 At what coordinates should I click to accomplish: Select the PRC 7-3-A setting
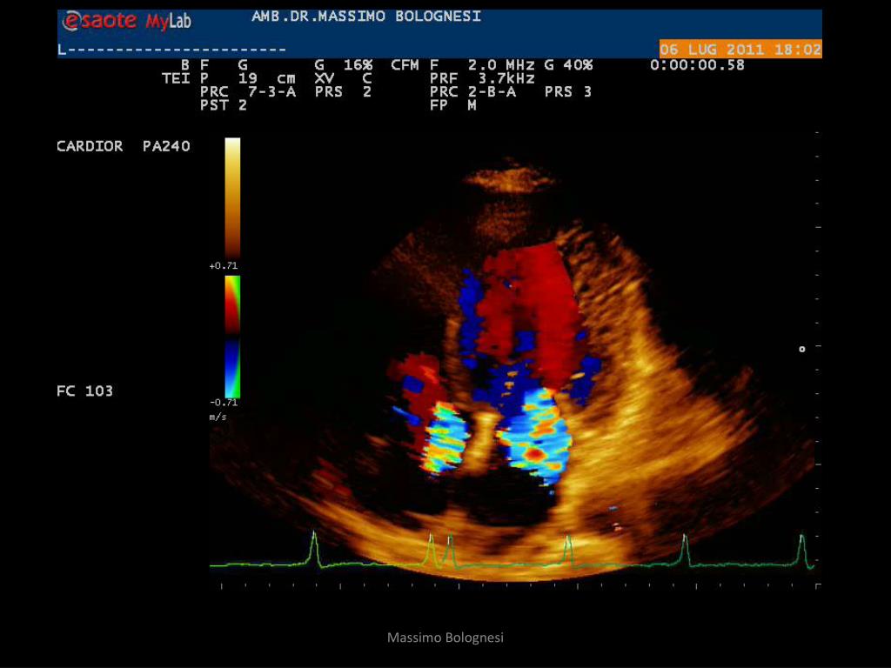(248, 91)
